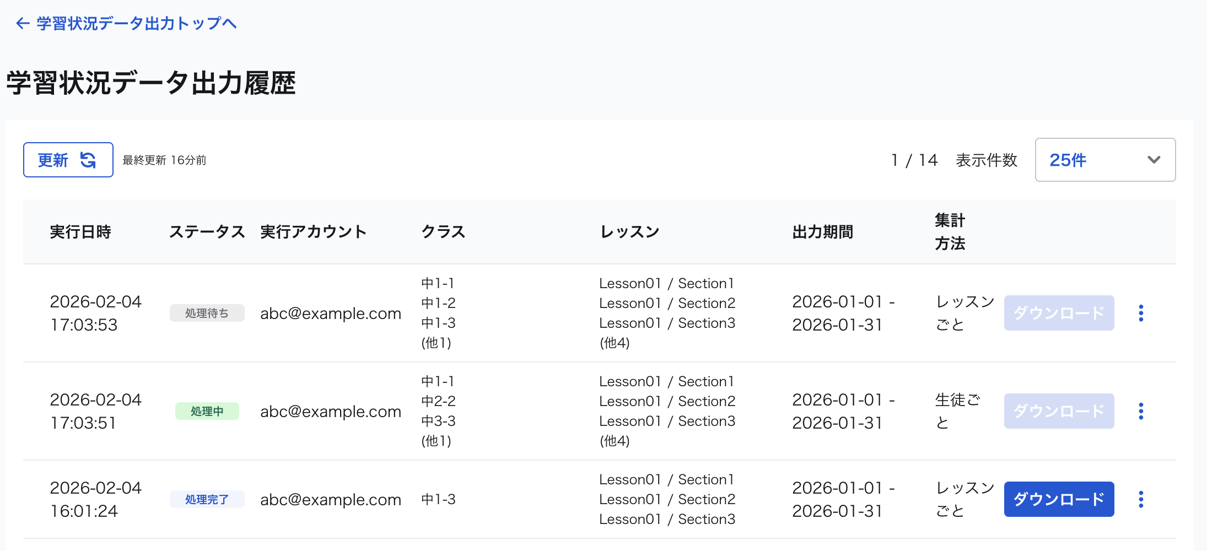The height and width of the screenshot is (551, 1207).
Task: Click the page indicator 1 / 14
Action: pos(915,160)
